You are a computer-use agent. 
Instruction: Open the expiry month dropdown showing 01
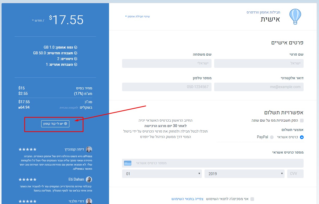162,174
